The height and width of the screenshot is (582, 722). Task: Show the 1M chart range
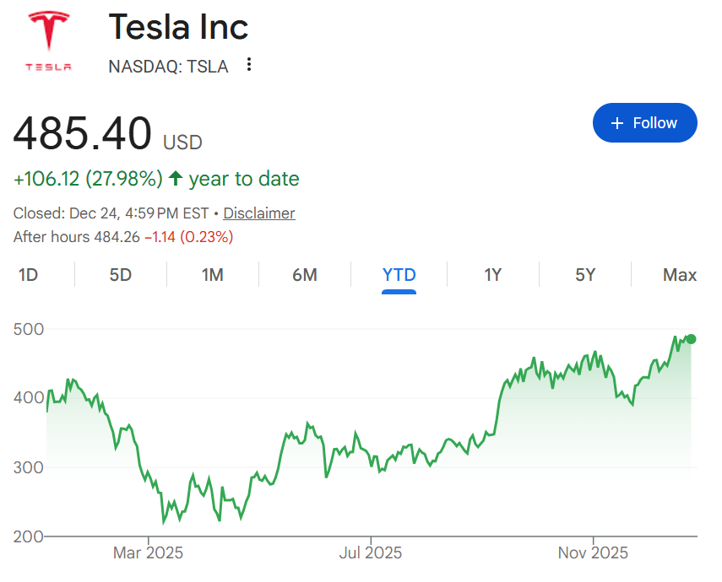tap(213, 275)
